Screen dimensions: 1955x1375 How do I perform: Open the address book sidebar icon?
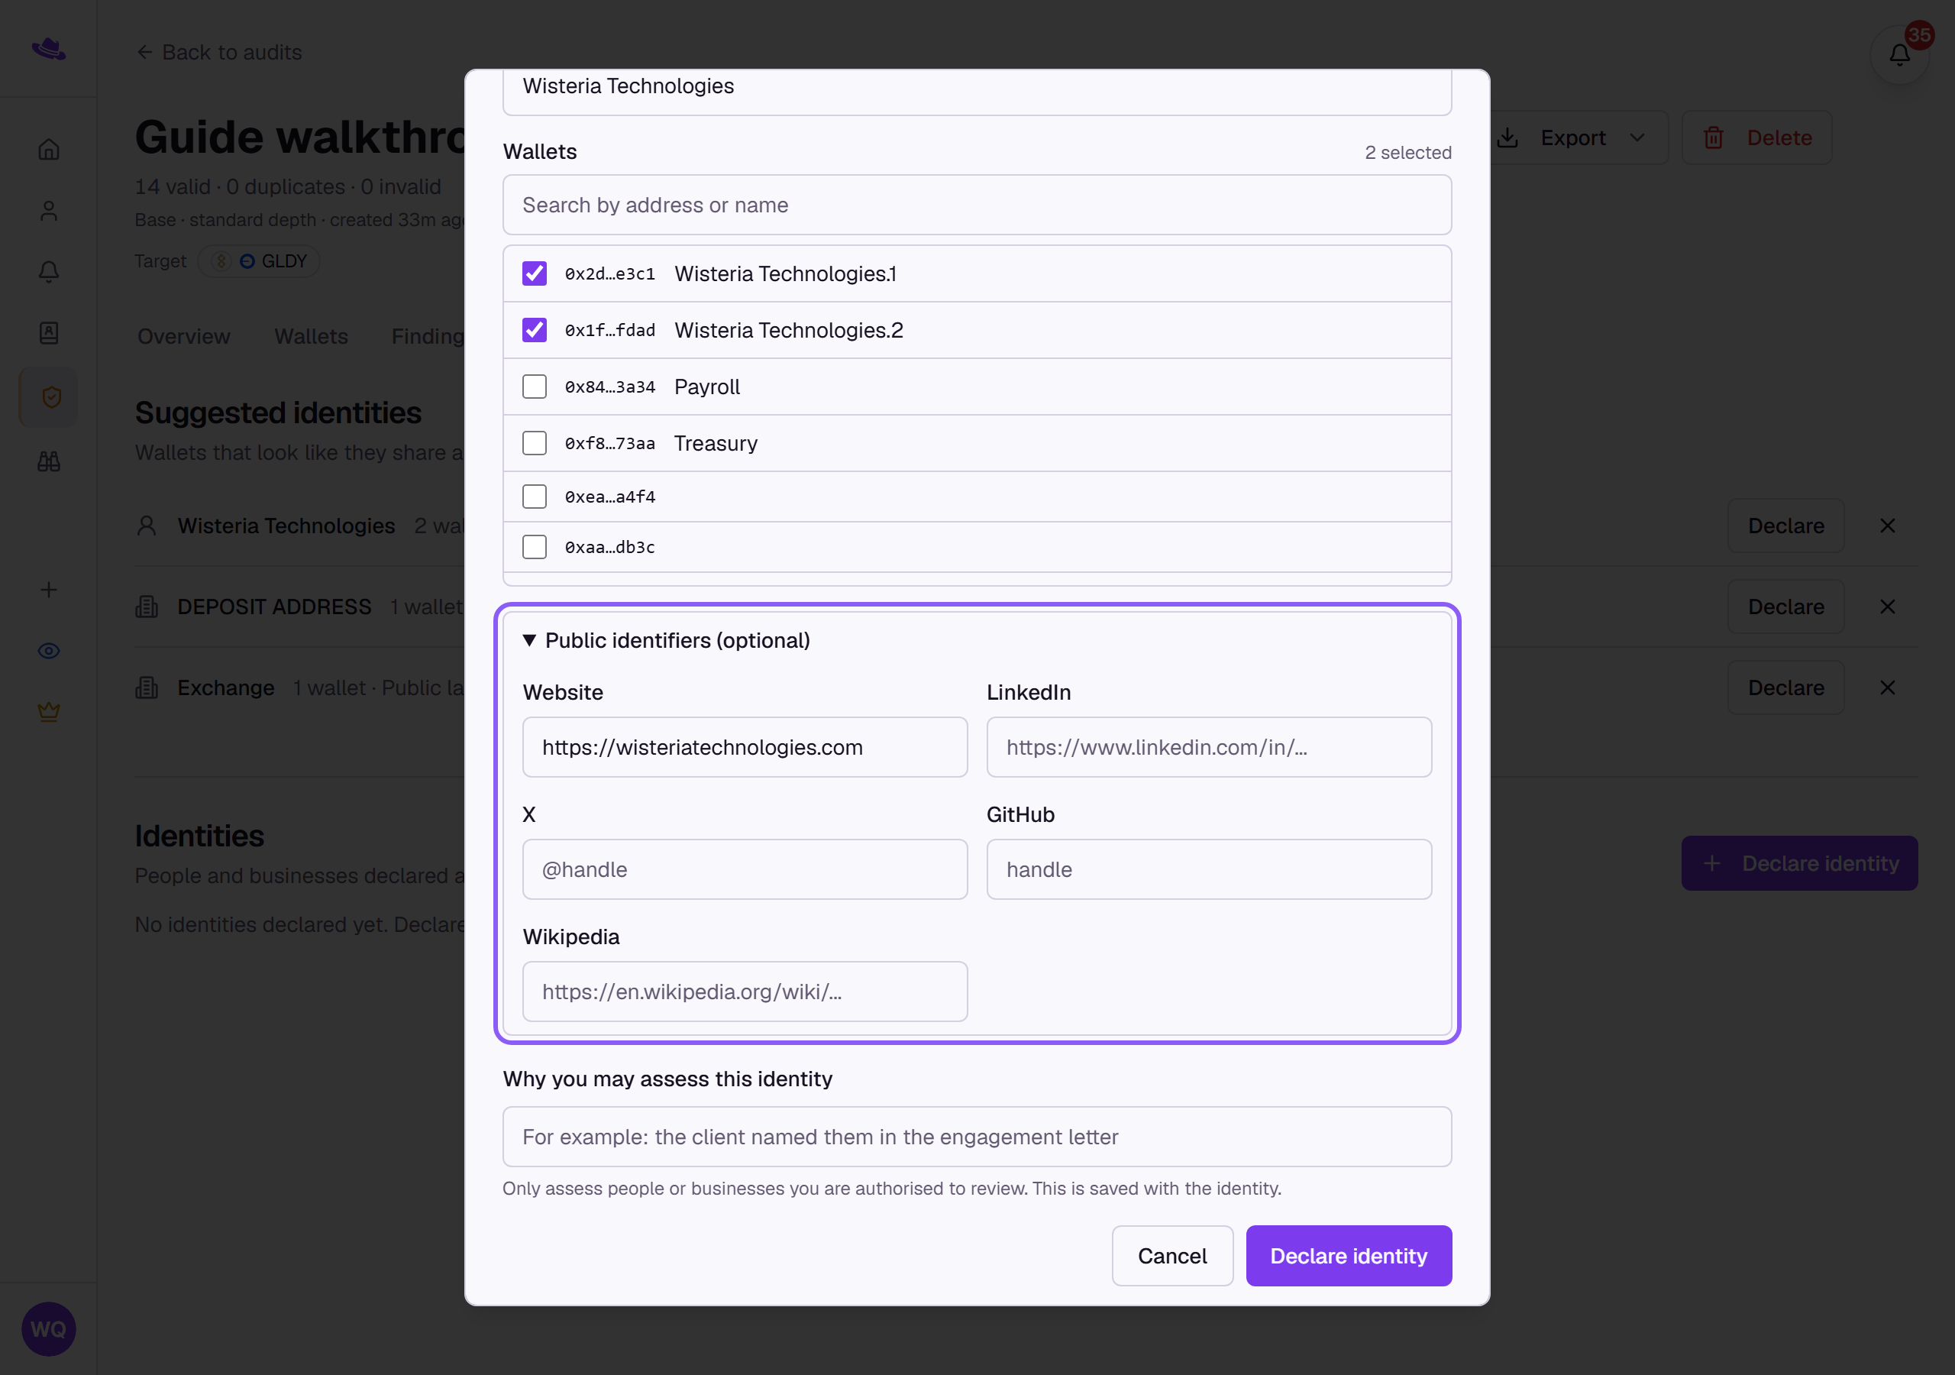click(x=49, y=333)
